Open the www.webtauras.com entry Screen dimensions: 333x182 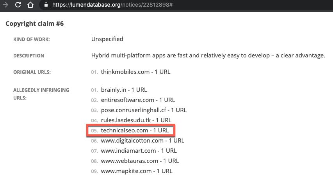140,161
